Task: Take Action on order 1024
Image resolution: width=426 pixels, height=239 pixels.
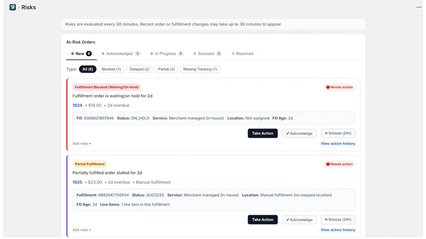Action: tap(263, 133)
